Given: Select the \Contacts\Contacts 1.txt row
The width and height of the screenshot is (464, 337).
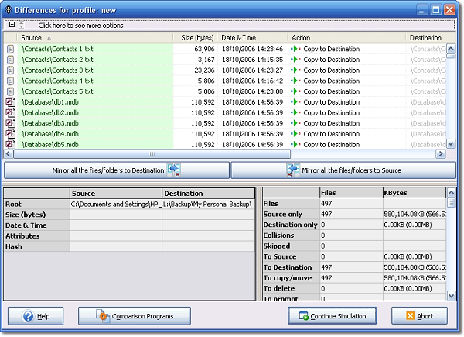Looking at the screenshot, I should point(225,49).
